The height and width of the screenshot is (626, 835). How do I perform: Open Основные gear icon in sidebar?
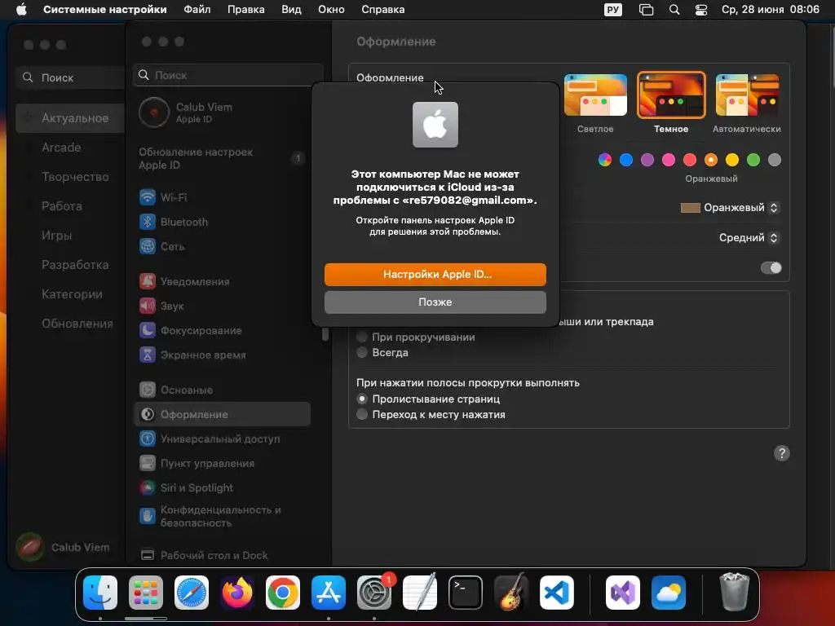[x=148, y=390]
